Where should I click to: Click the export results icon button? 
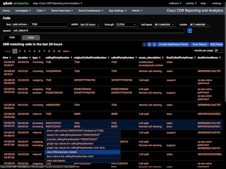click(x=154, y=44)
